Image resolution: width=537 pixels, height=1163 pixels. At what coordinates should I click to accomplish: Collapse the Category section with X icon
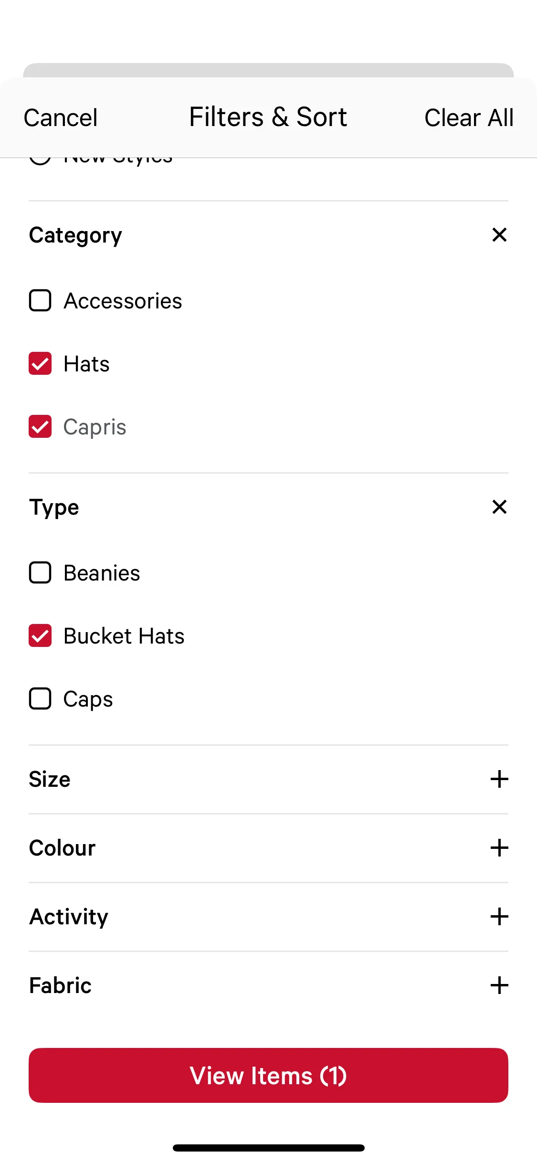[499, 234]
